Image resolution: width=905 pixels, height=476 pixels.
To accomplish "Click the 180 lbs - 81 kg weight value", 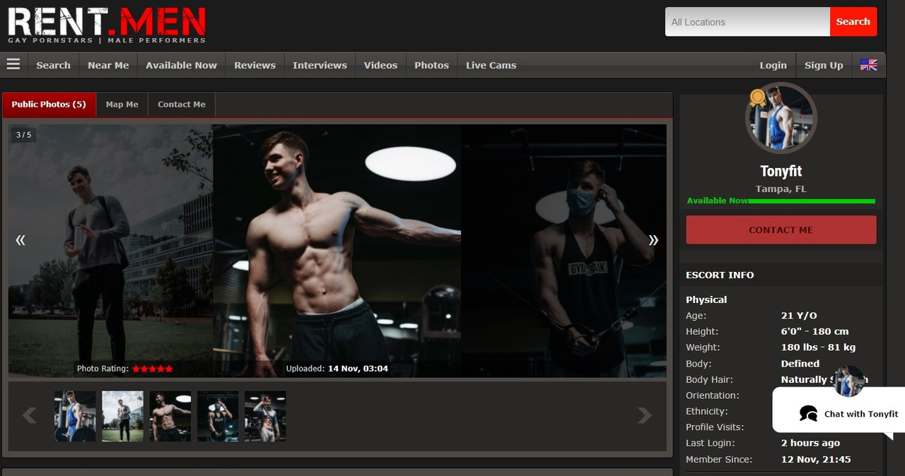I will [x=818, y=347].
